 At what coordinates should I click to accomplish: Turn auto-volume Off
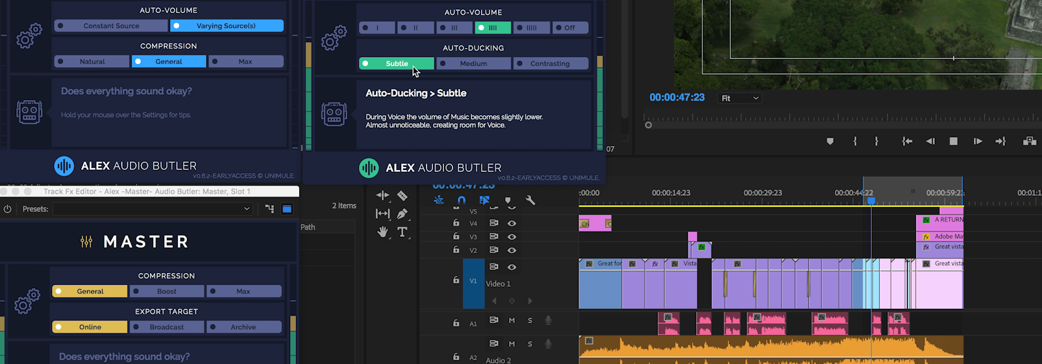570,28
